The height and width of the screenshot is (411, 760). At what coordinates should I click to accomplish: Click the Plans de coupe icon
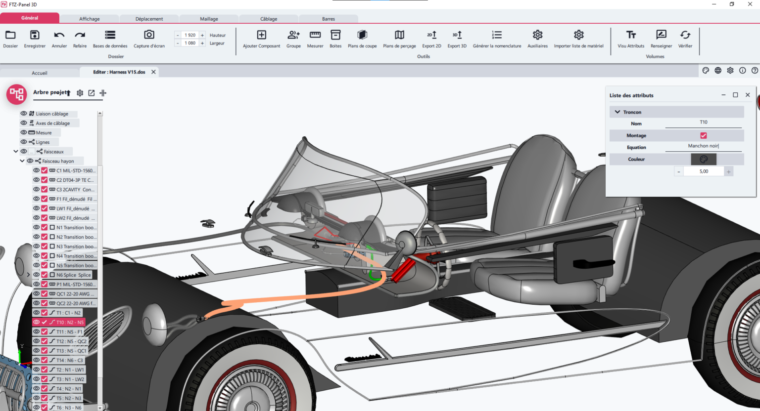362,39
